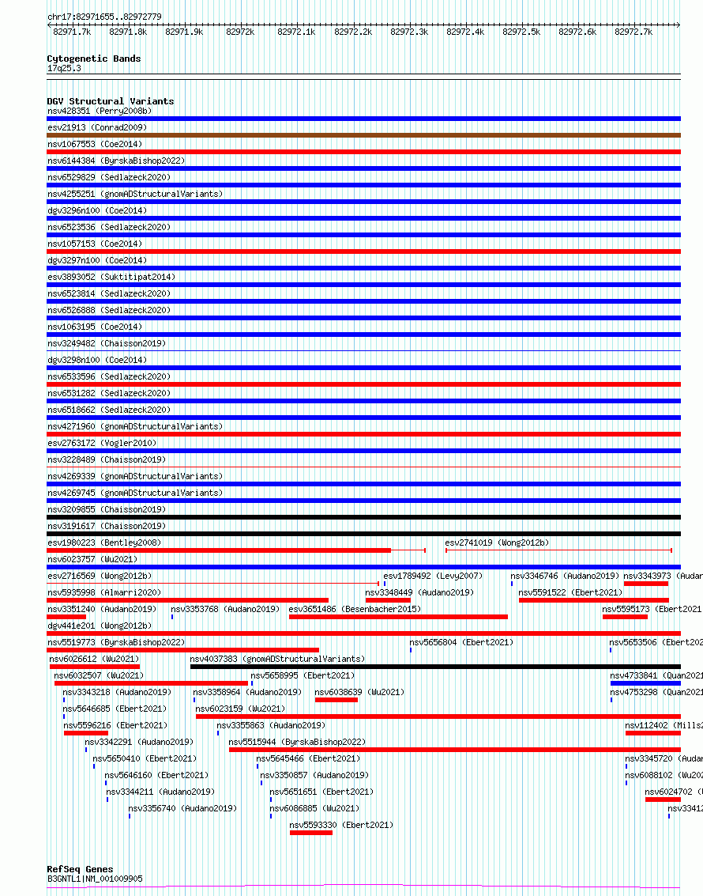
Task: Open nsv4269745 (gnomADStructuralVariants) entry
Action: pyautogui.click(x=134, y=492)
